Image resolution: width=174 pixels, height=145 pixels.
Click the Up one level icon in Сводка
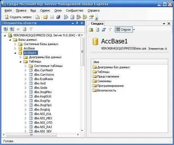tap(91, 30)
